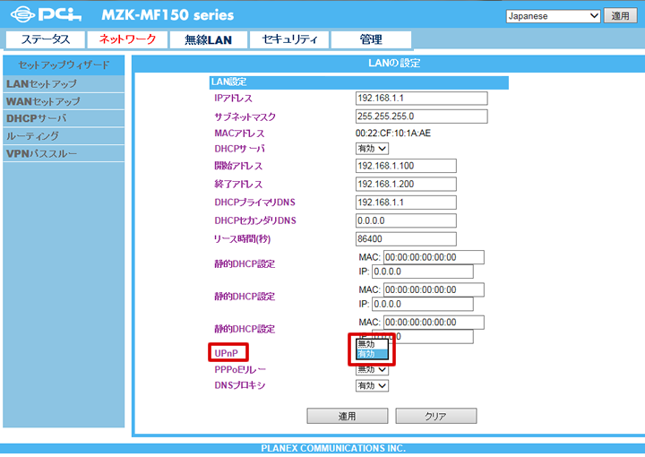Viewport: 645px width, 457px height.
Task: Open the PPPoEリレー dropdown
Action: pos(372,370)
